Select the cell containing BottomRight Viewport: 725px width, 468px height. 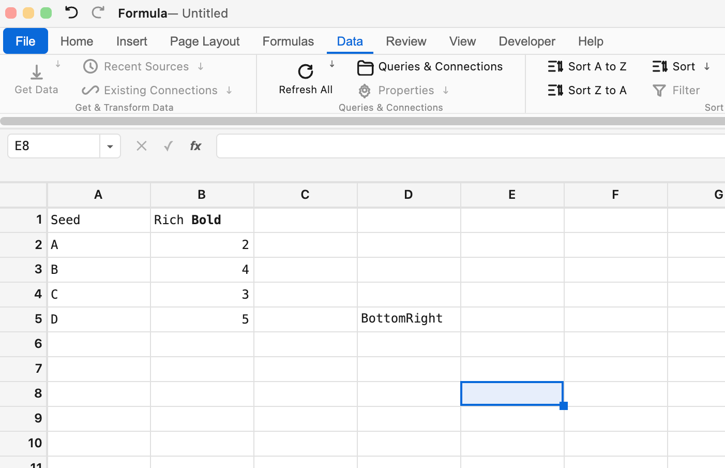pyautogui.click(x=408, y=318)
